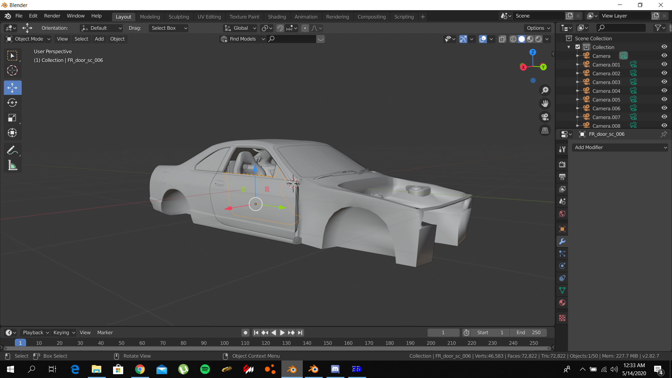Open Material properties tab icon

[x=562, y=303]
